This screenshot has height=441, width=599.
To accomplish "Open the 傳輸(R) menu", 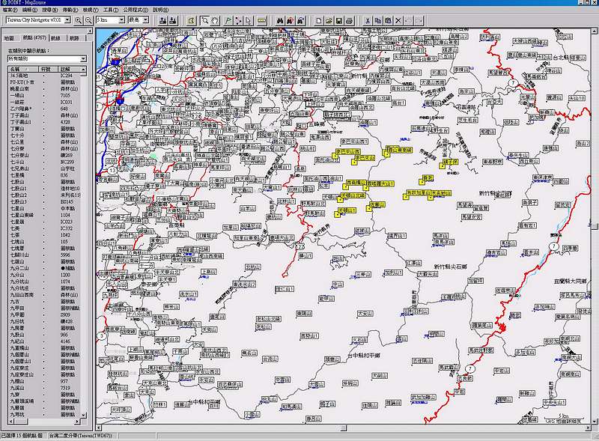I will pos(70,10).
